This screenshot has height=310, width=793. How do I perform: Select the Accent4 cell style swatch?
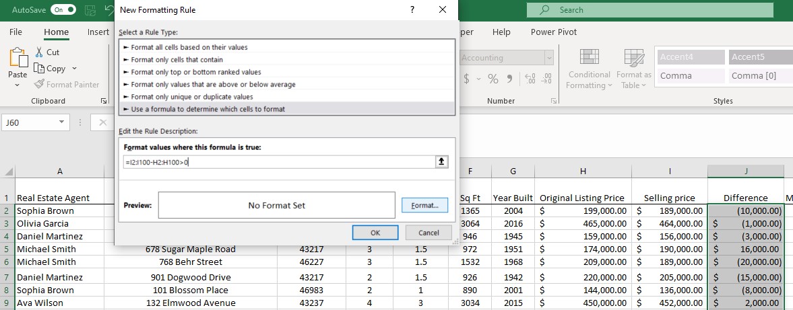(690, 57)
